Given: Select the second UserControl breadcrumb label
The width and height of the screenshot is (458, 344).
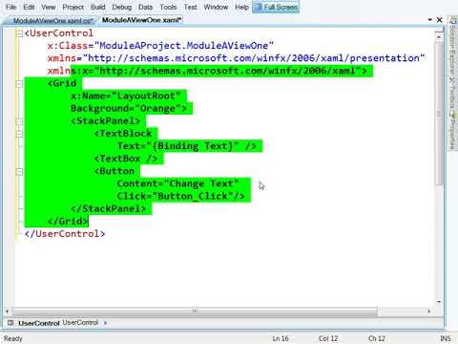Looking at the screenshot, I should pos(80,323).
